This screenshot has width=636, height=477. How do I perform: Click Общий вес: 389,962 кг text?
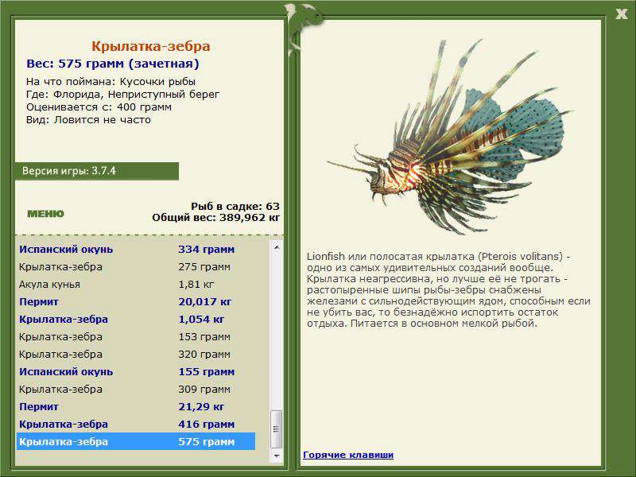215,218
